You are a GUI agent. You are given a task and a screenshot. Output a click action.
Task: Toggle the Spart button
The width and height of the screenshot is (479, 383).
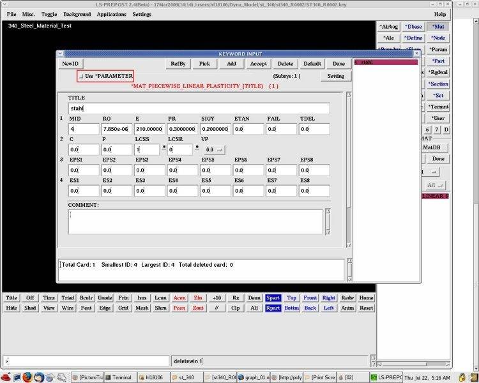pos(273,298)
